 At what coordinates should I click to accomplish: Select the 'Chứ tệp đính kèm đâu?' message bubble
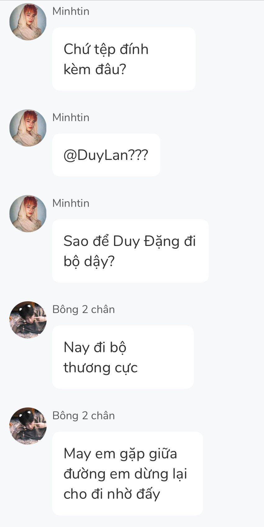click(124, 59)
